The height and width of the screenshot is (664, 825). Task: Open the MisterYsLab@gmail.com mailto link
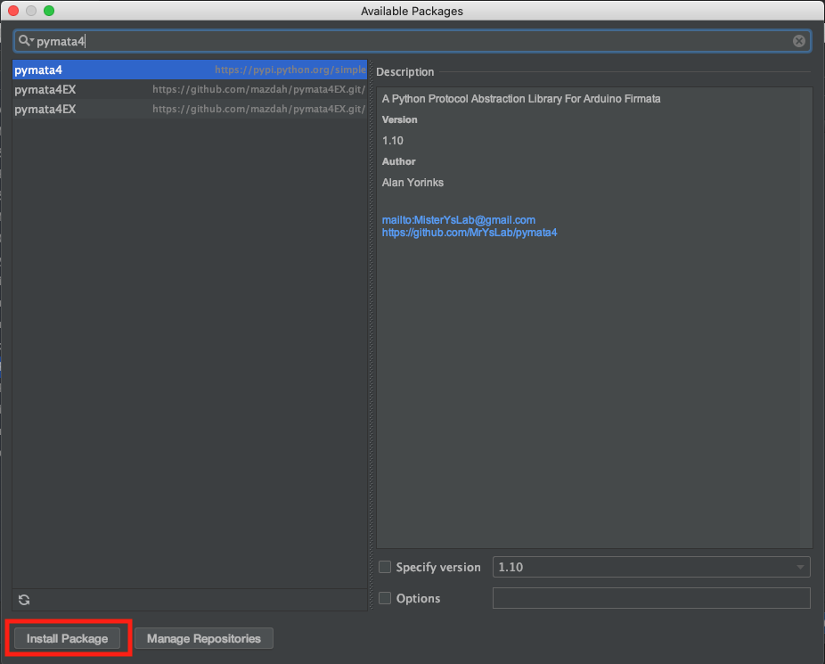[x=458, y=220]
